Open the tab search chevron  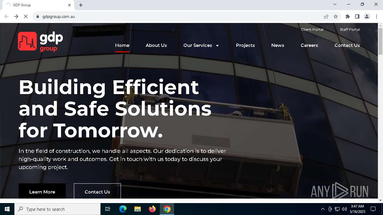click(x=335, y=4)
